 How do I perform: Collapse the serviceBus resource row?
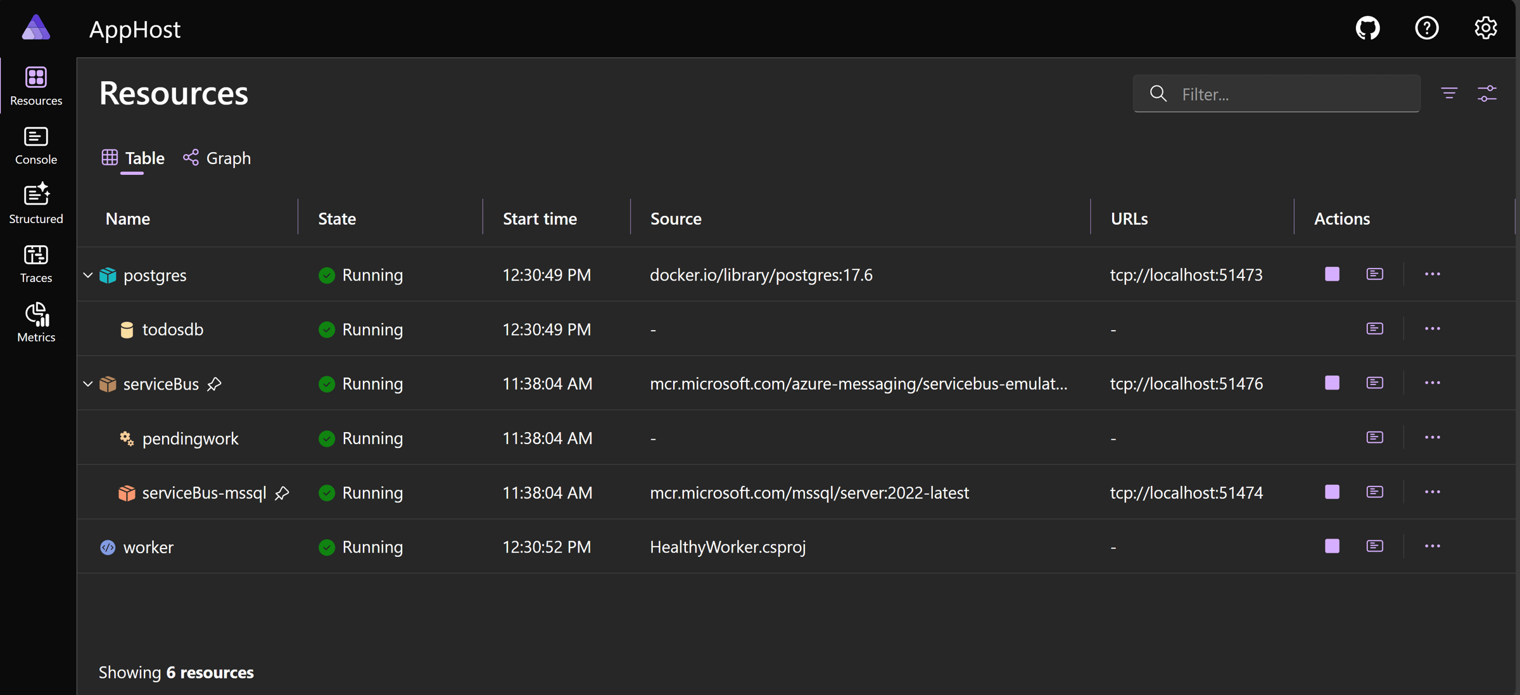[88, 384]
